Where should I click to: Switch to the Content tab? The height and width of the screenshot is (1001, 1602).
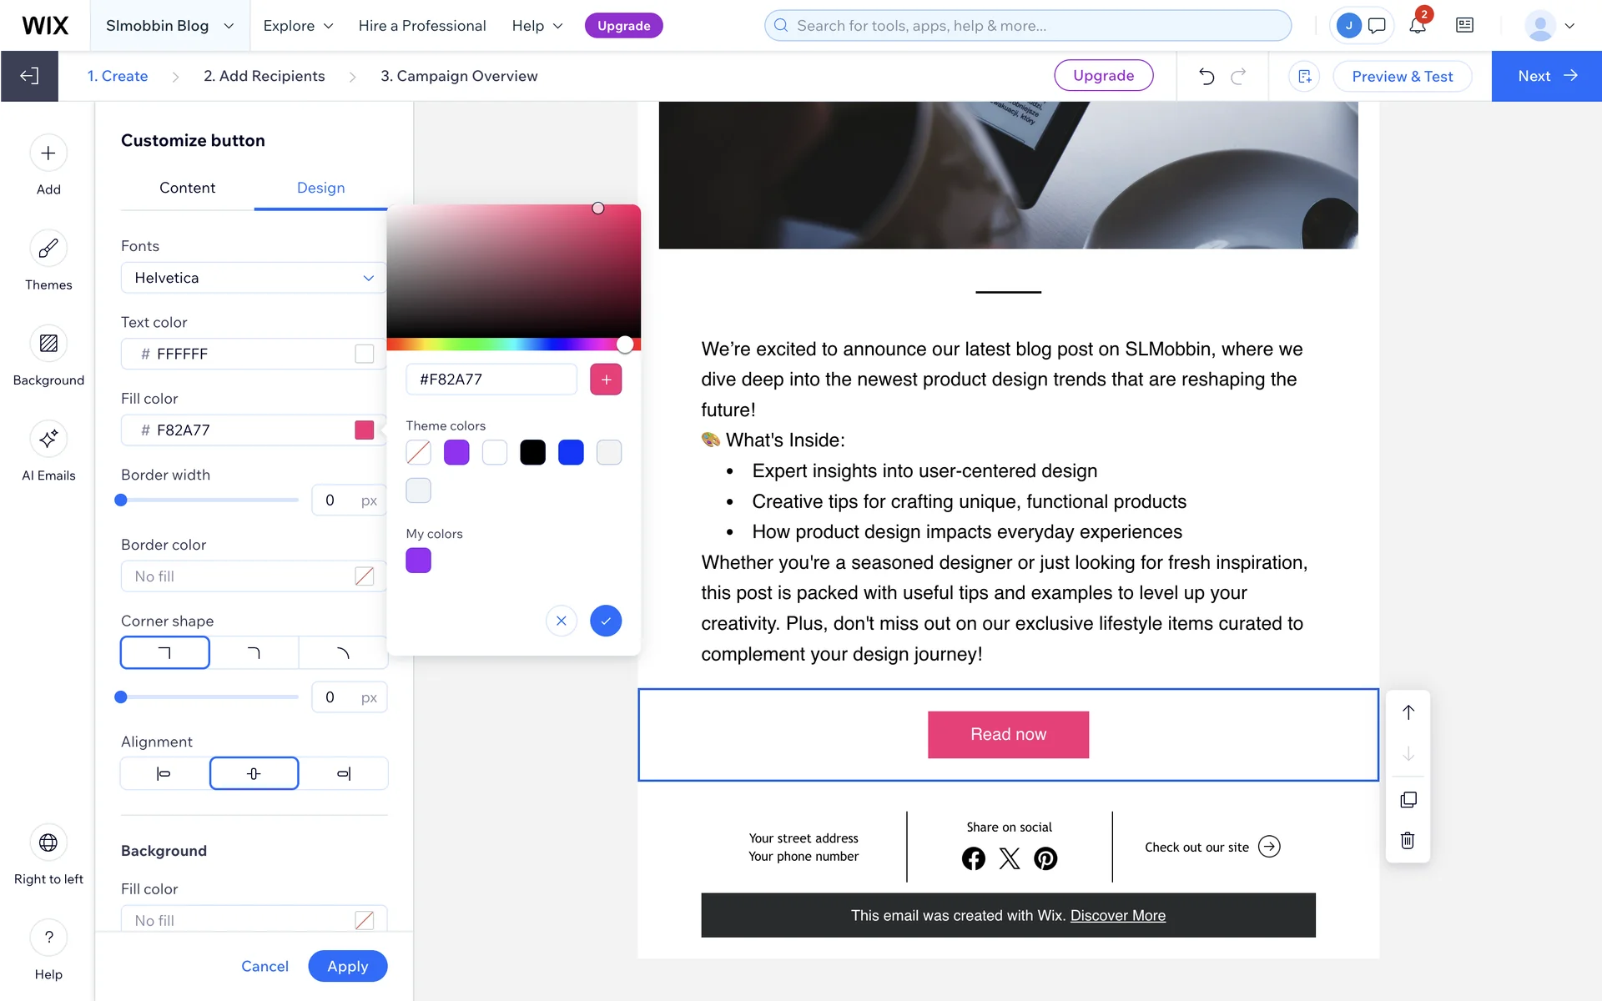click(x=187, y=188)
